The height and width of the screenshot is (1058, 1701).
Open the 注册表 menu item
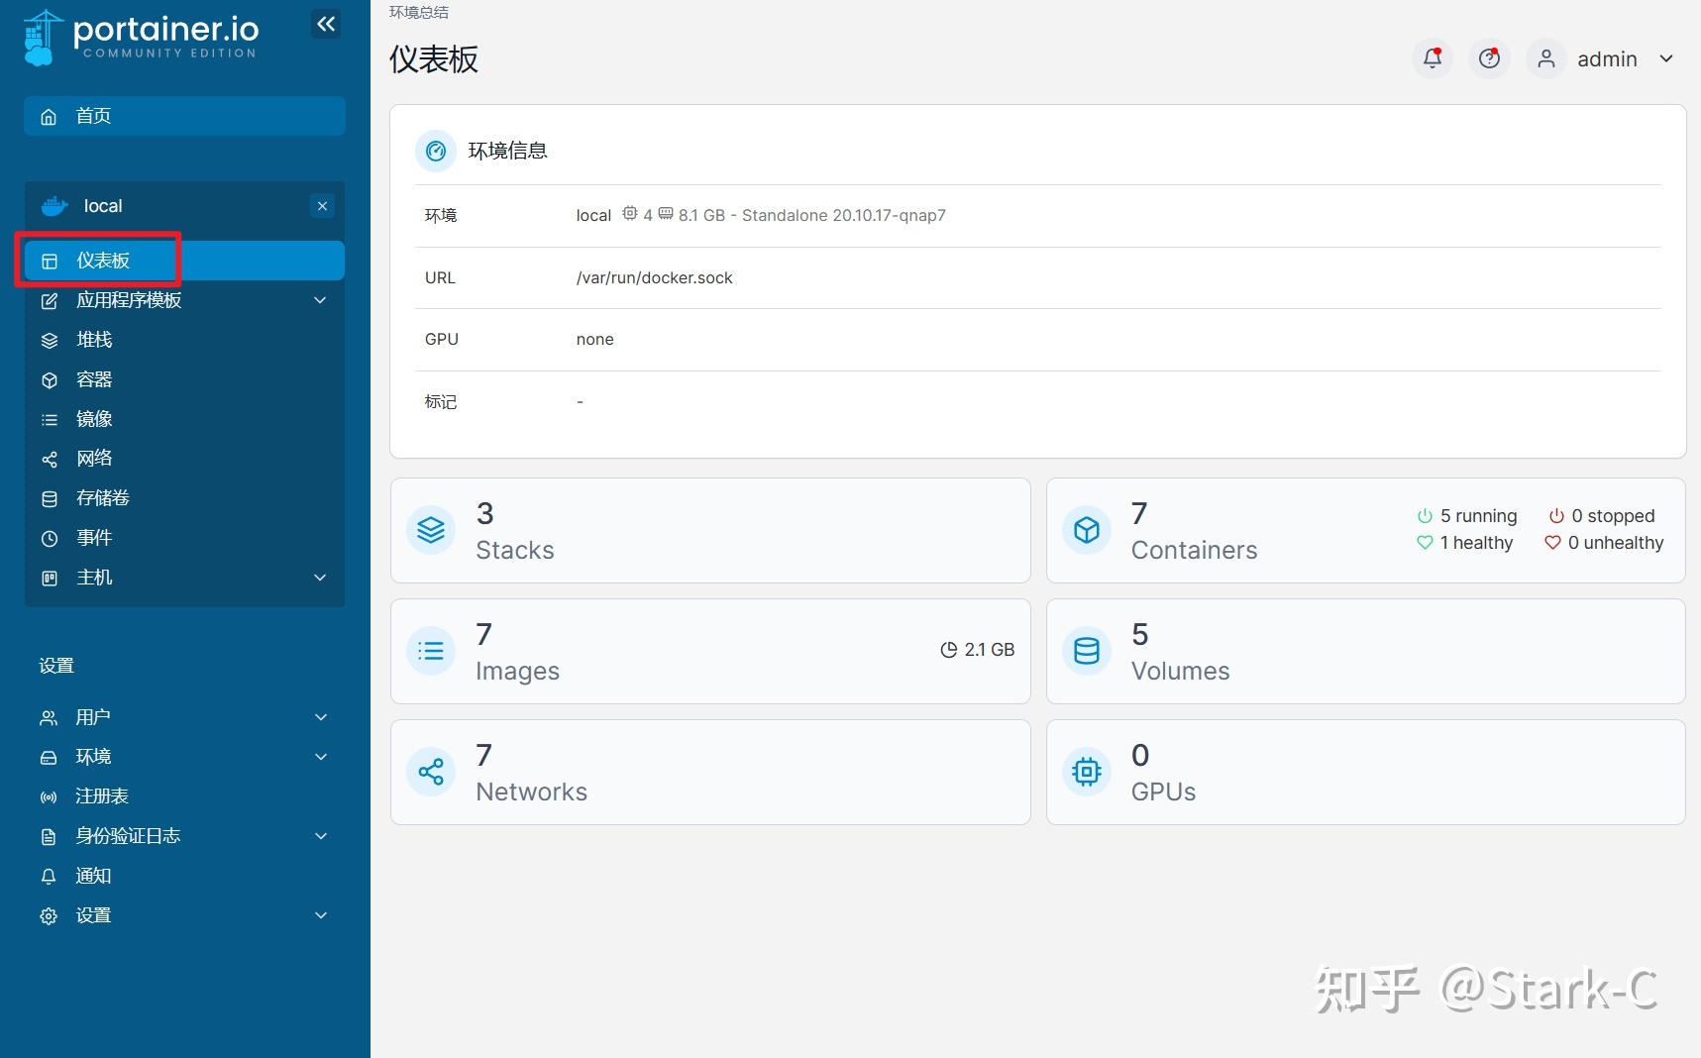[102, 795]
